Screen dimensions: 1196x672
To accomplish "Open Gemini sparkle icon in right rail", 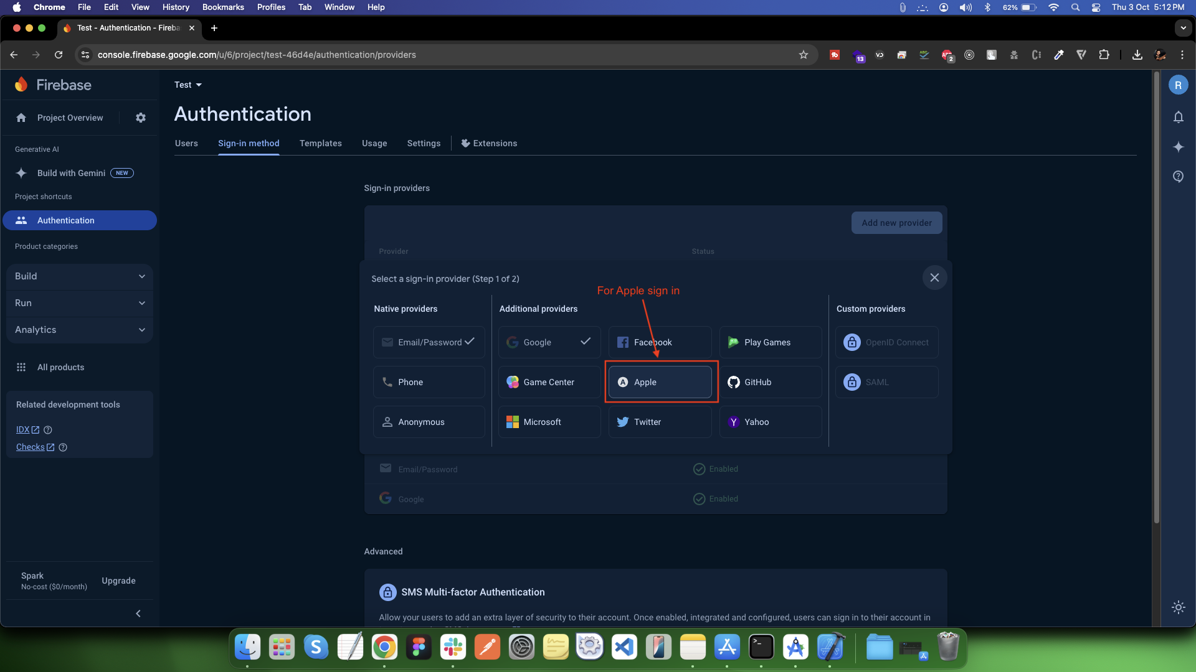I will coord(1178,147).
